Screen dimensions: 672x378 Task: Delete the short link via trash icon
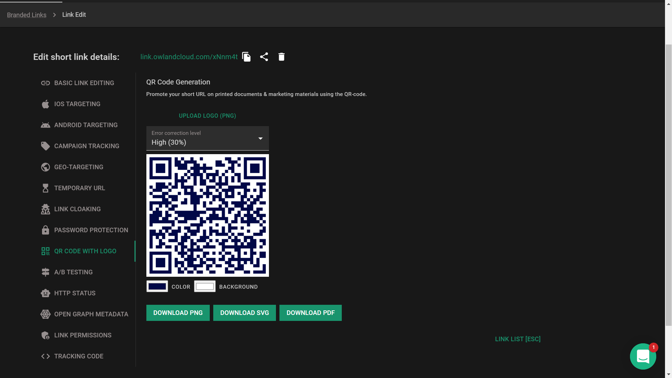(x=282, y=57)
